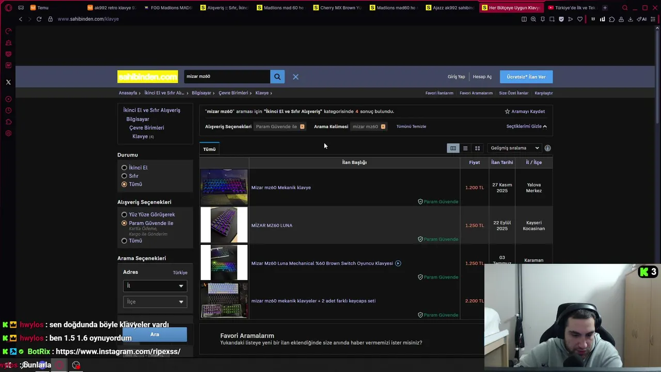This screenshot has height=372, width=661.
Task: Switch to the FGG Madlions tab
Action: [167, 8]
